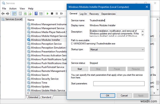Image resolution: width=160 pixels, height=104 pixels.
Task: Click gear icon beside Windows Security Service
Action: click(29, 79)
